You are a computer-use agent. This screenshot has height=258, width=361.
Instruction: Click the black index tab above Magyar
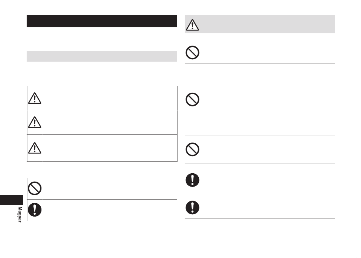tap(11, 200)
